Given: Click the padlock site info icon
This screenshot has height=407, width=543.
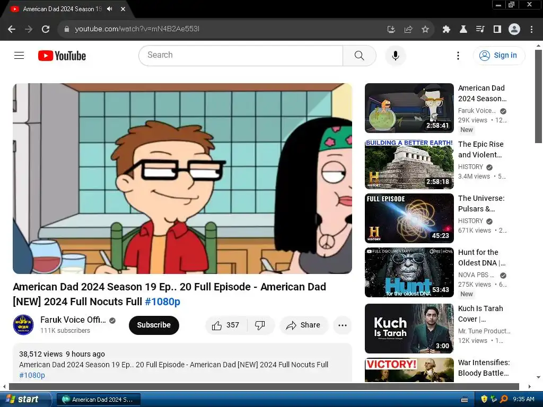Looking at the screenshot, I should (67, 29).
